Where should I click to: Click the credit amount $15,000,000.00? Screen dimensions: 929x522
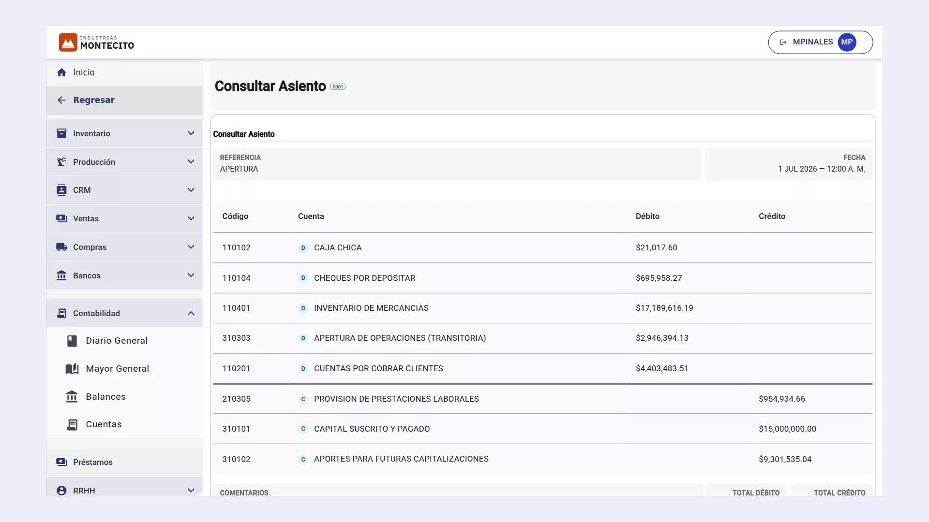click(x=787, y=429)
